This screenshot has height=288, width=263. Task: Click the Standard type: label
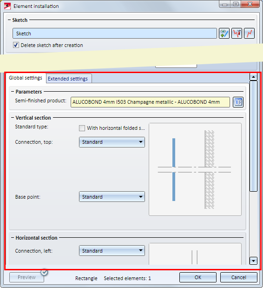[32, 127]
